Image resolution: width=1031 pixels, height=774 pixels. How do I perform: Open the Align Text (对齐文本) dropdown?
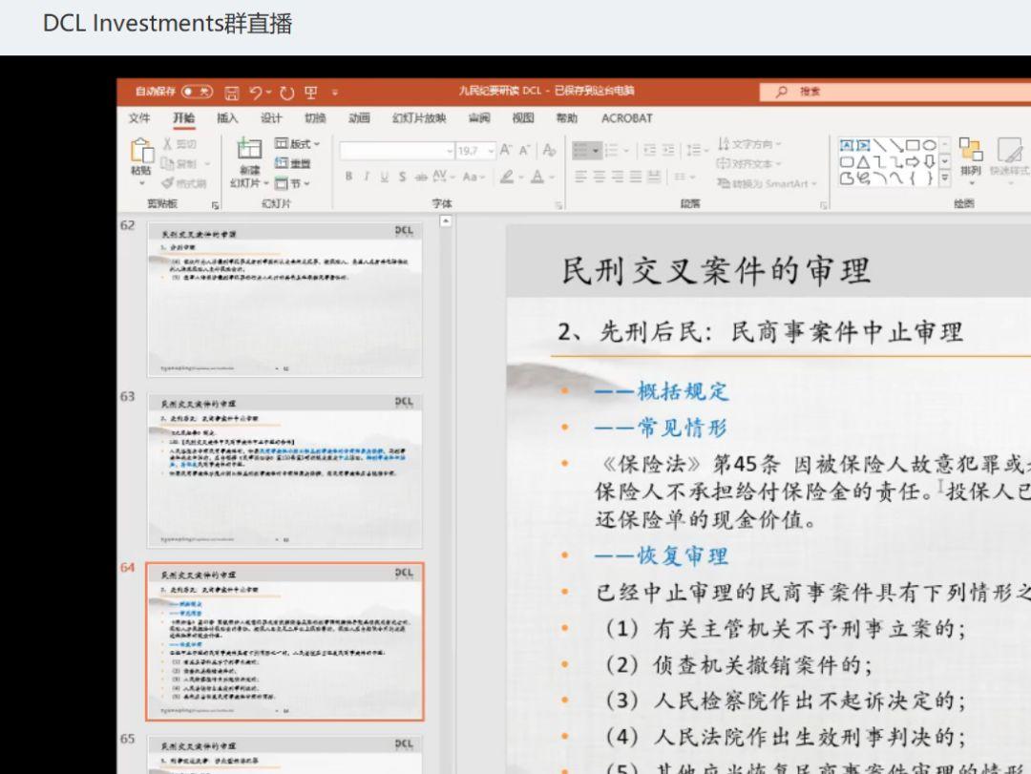[x=749, y=163]
